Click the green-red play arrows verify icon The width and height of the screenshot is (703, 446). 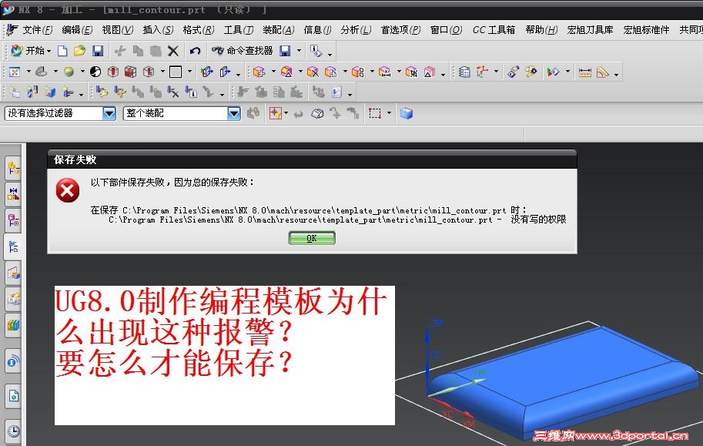(x=554, y=72)
